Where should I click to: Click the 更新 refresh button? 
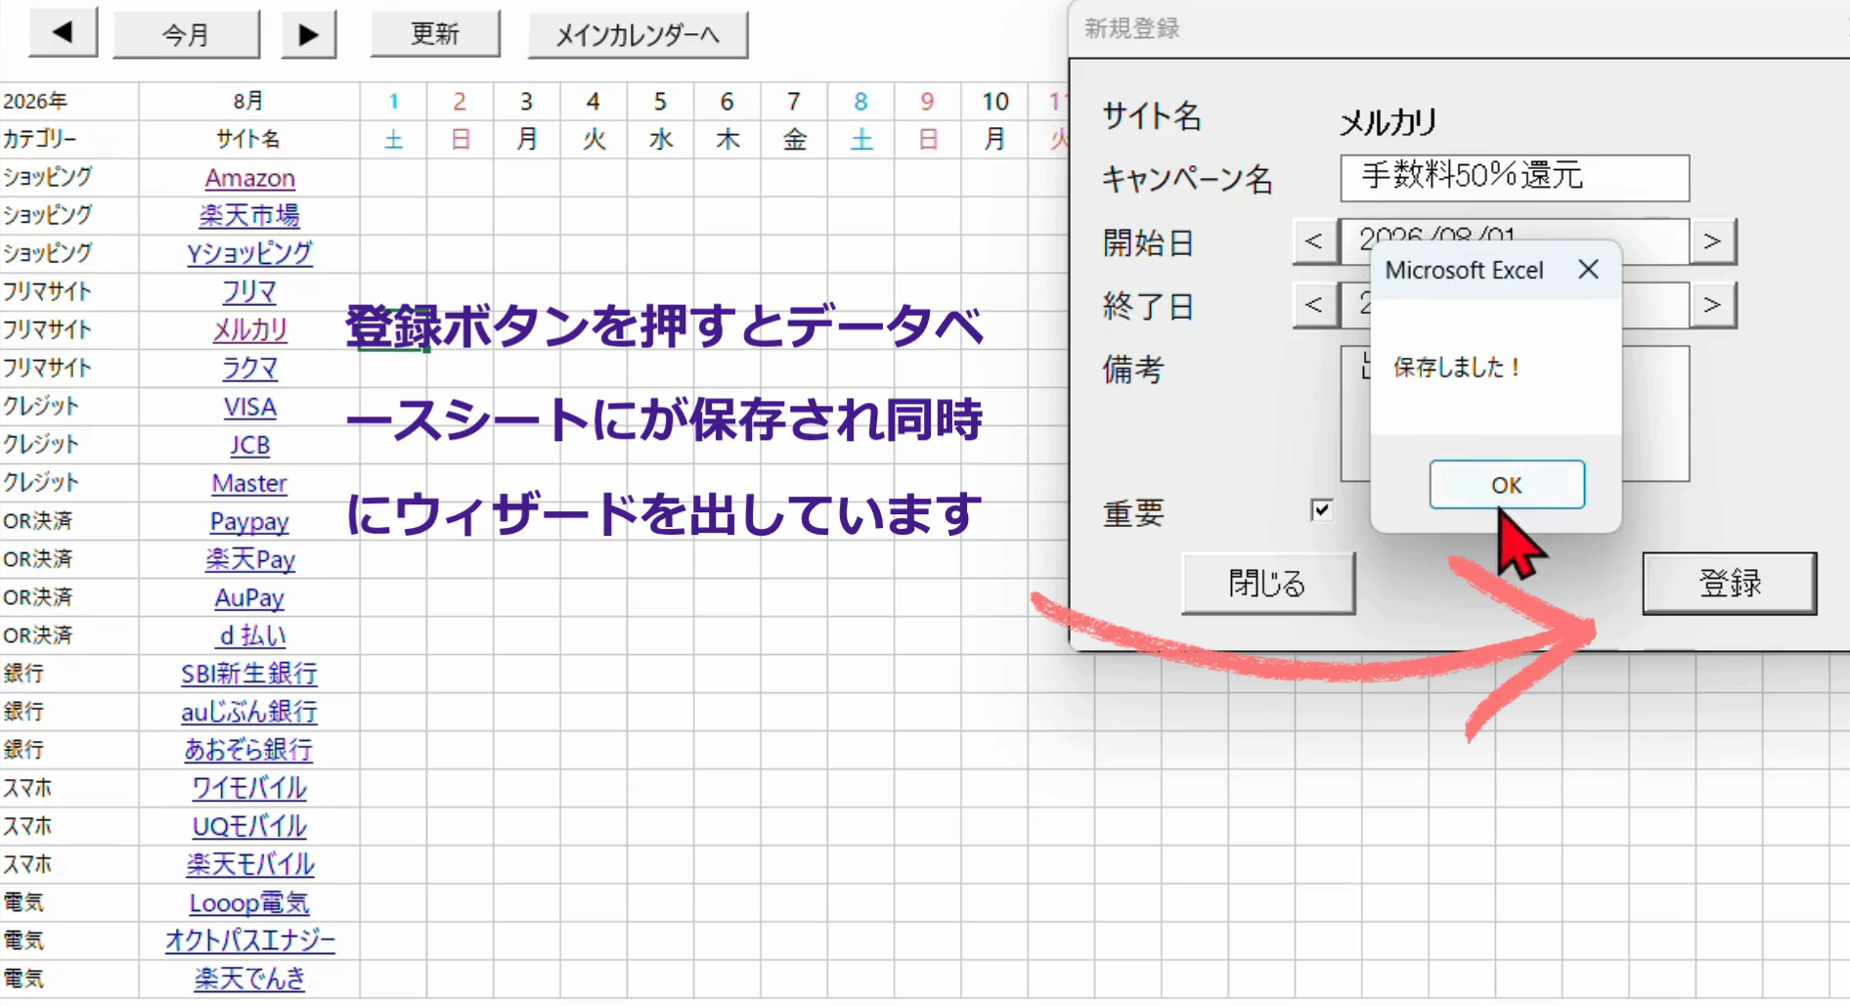tap(434, 34)
